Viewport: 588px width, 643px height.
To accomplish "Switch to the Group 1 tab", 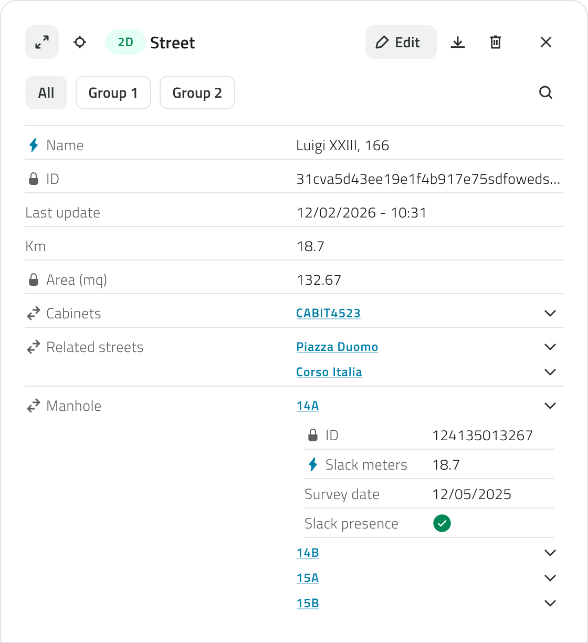I will pyautogui.click(x=113, y=93).
